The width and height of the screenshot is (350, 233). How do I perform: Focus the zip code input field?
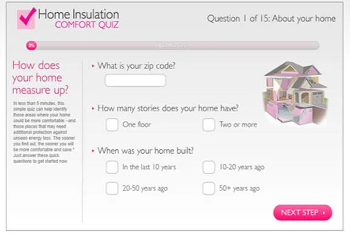[x=135, y=81]
